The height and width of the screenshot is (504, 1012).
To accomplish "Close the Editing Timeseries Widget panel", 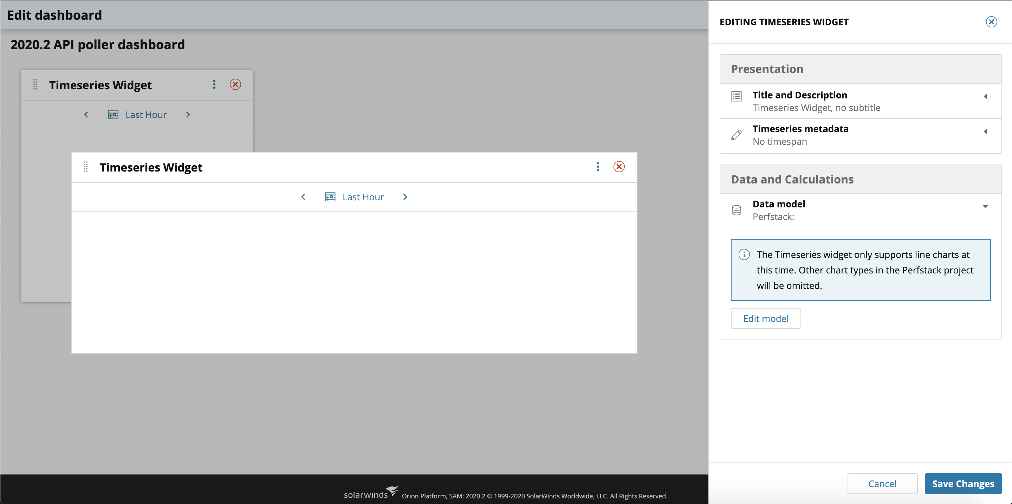I will coord(991,22).
